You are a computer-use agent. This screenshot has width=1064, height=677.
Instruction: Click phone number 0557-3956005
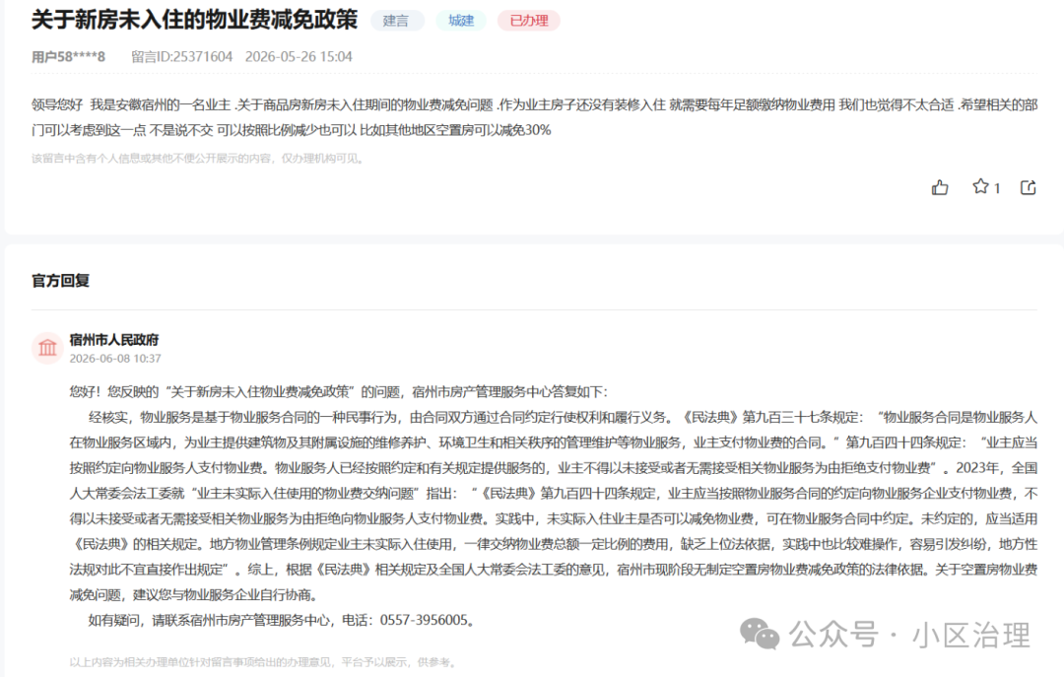(x=424, y=620)
